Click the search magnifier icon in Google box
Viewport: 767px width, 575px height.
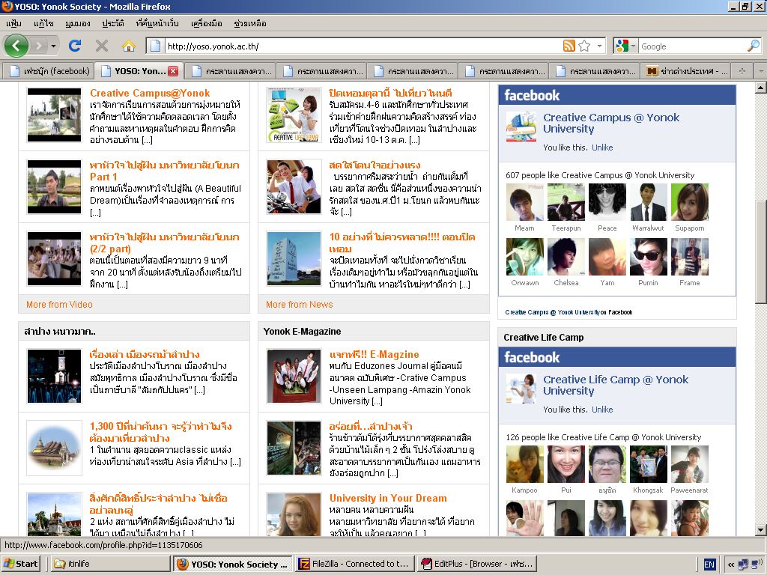753,46
